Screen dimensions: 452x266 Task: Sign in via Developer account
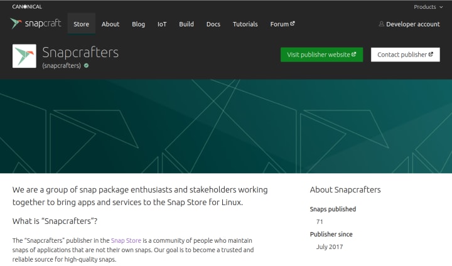coord(413,24)
